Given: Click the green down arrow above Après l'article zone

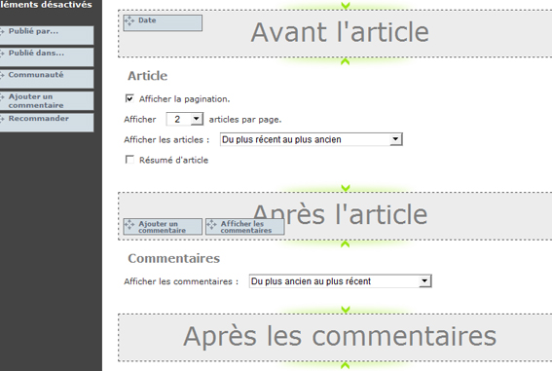Looking at the screenshot, I should [x=346, y=188].
